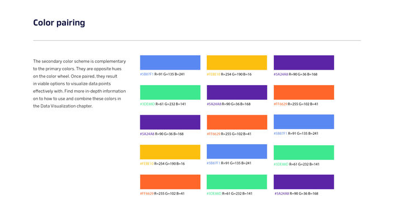Click hex code #5A24A8 in the third row

click(147, 134)
